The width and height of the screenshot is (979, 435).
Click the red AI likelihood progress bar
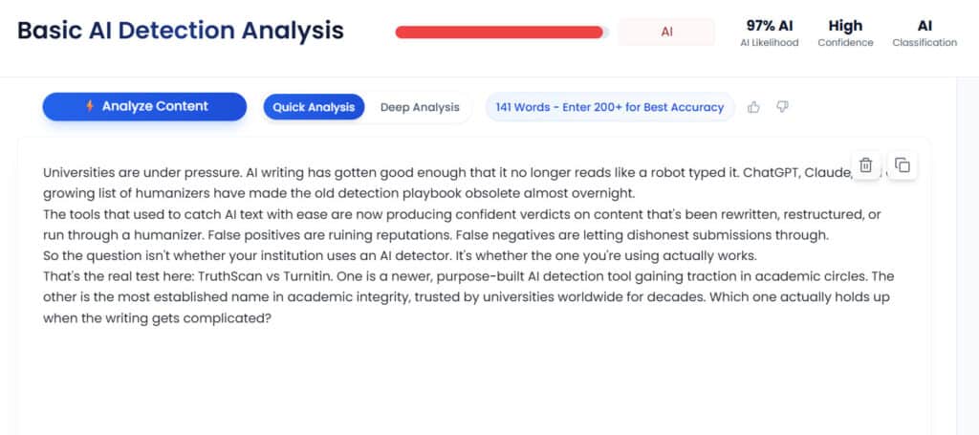(502, 32)
